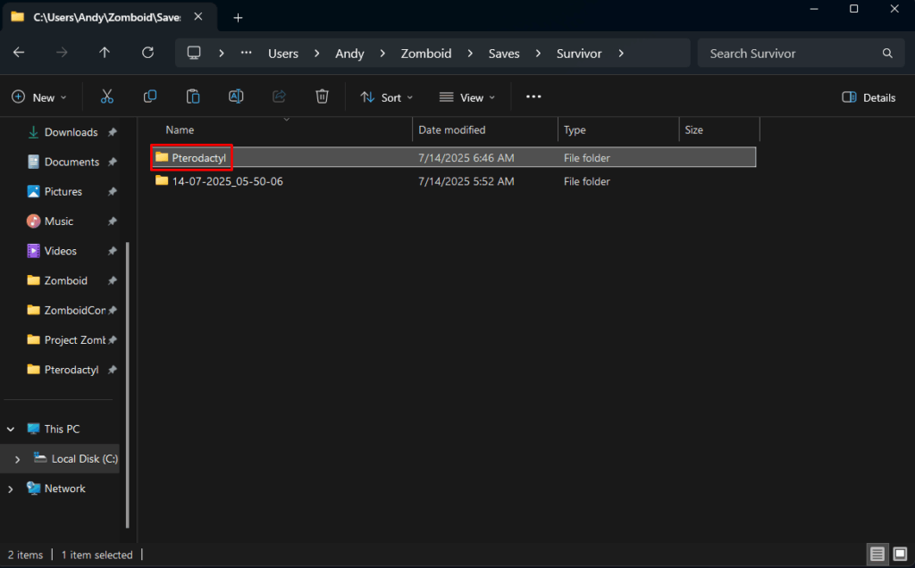Click the navigation pane scrollbar
The width and height of the screenshot is (915, 568).
tap(127, 385)
